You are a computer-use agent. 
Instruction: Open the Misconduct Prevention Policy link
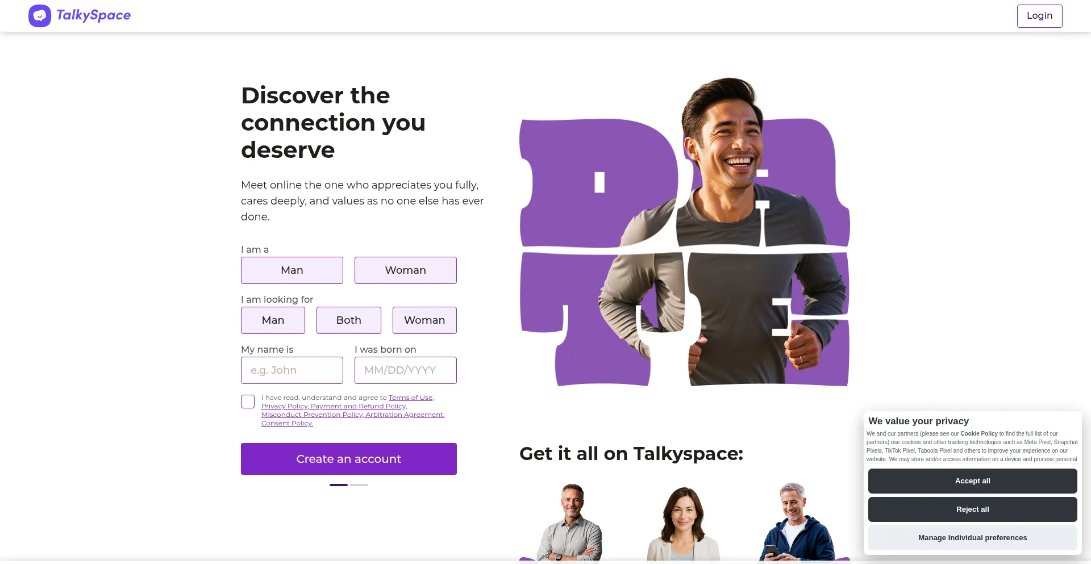[312, 415]
